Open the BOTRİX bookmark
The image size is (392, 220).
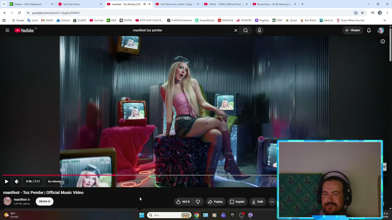(126, 20)
